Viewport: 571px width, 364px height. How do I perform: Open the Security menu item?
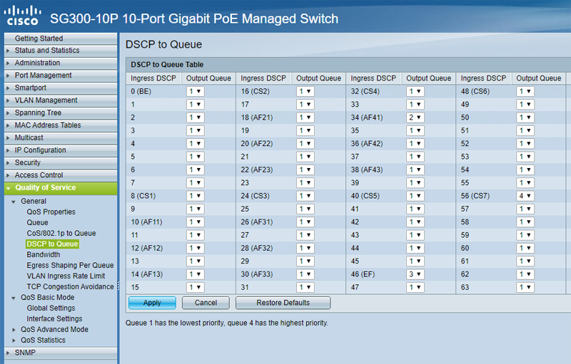(x=28, y=163)
